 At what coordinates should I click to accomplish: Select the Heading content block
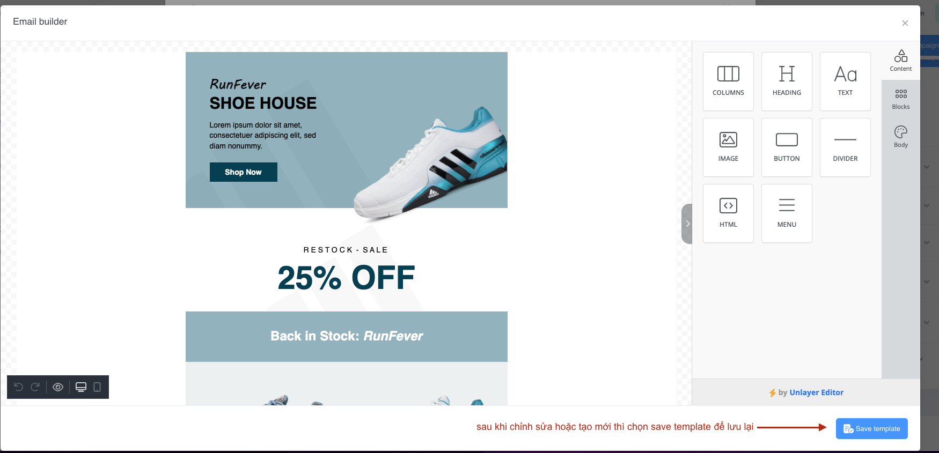(787, 81)
